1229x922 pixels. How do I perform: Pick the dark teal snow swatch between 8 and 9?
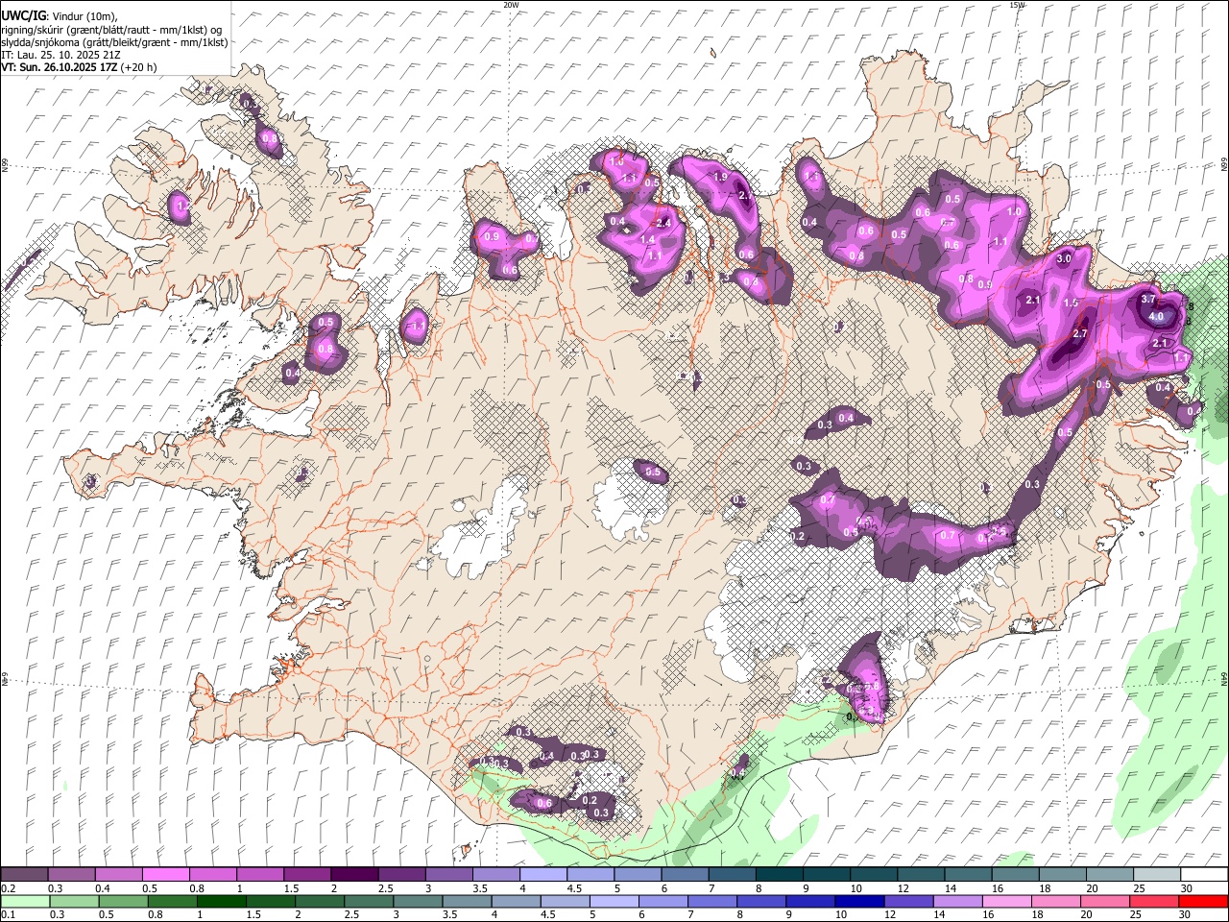779,875
